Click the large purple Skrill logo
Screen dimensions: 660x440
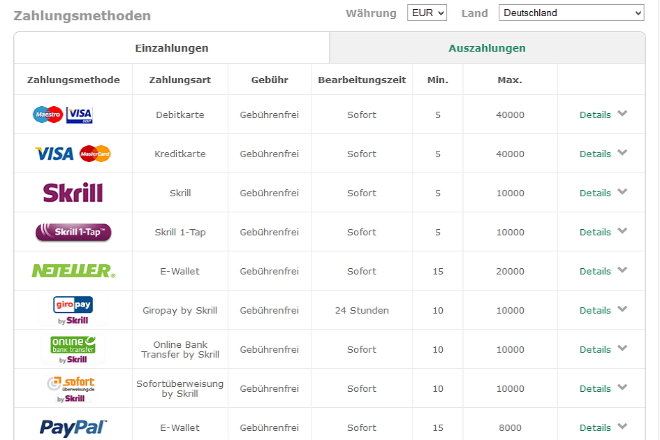[x=73, y=193]
